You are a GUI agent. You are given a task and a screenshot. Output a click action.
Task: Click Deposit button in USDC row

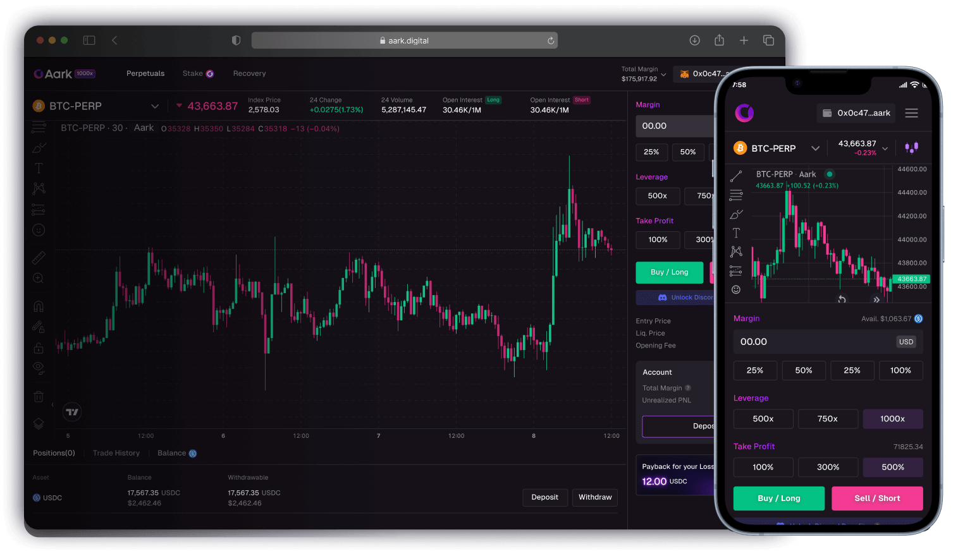click(x=545, y=498)
